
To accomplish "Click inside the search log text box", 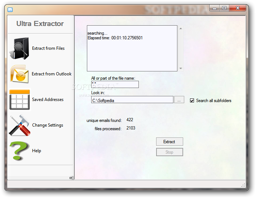I will [x=132, y=48].
